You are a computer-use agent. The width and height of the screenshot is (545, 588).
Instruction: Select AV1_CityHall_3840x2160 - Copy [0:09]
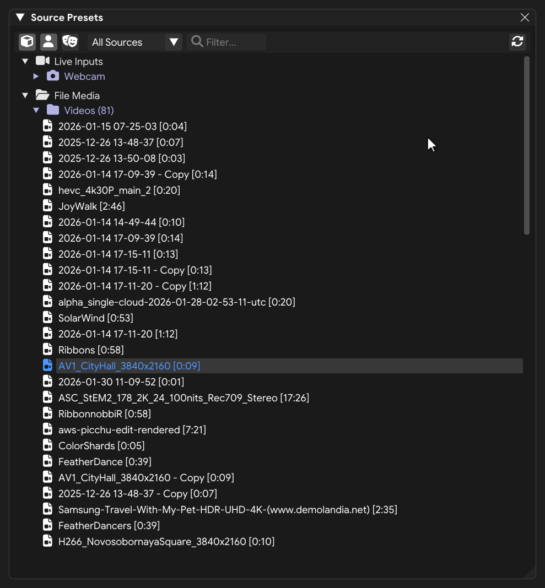click(x=146, y=478)
